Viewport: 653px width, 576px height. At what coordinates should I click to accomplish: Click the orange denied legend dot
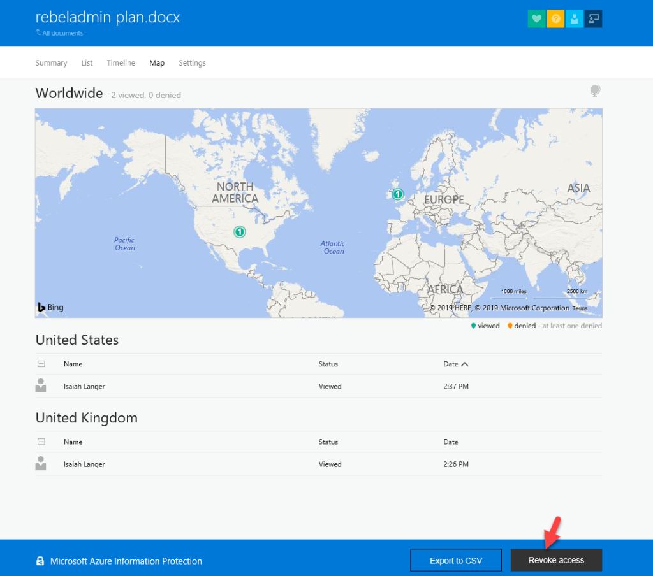510,326
